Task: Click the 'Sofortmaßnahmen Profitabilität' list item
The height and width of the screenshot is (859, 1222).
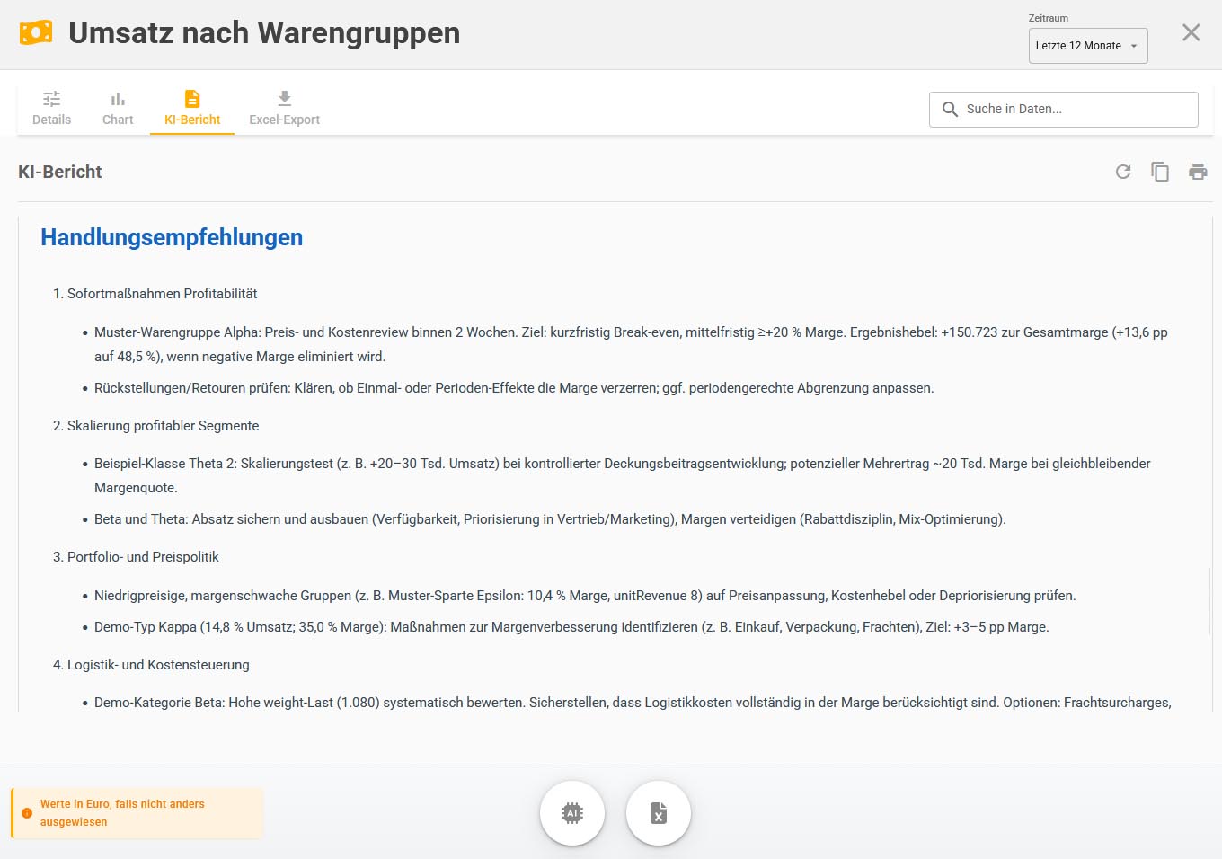Action: point(162,294)
